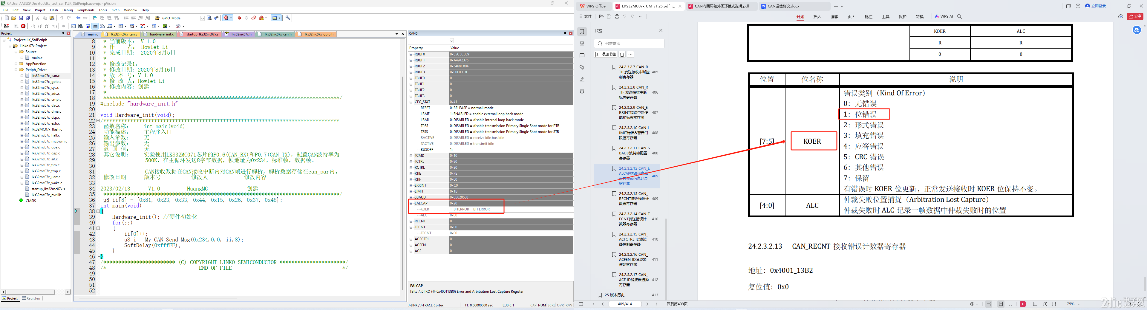Open the WPS zoom percentage dropdown
The width and height of the screenshot is (1147, 310).
coord(1079,304)
